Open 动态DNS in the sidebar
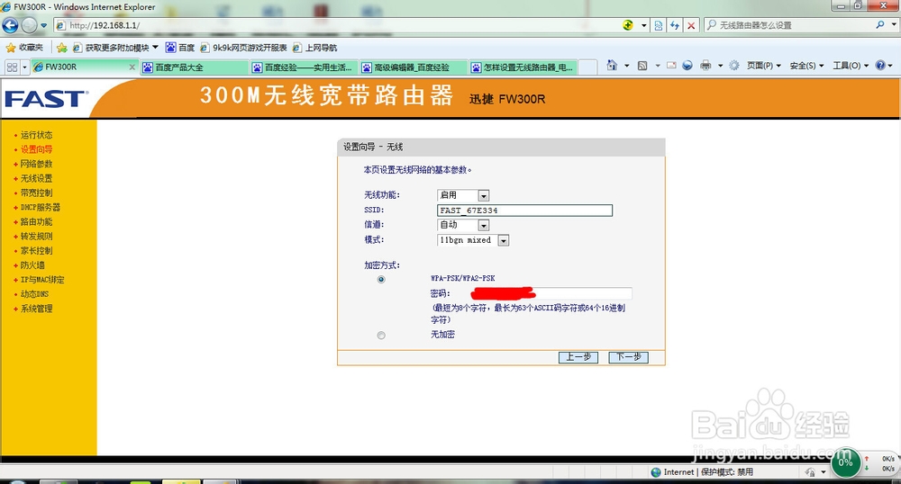901x484 pixels. [34, 294]
